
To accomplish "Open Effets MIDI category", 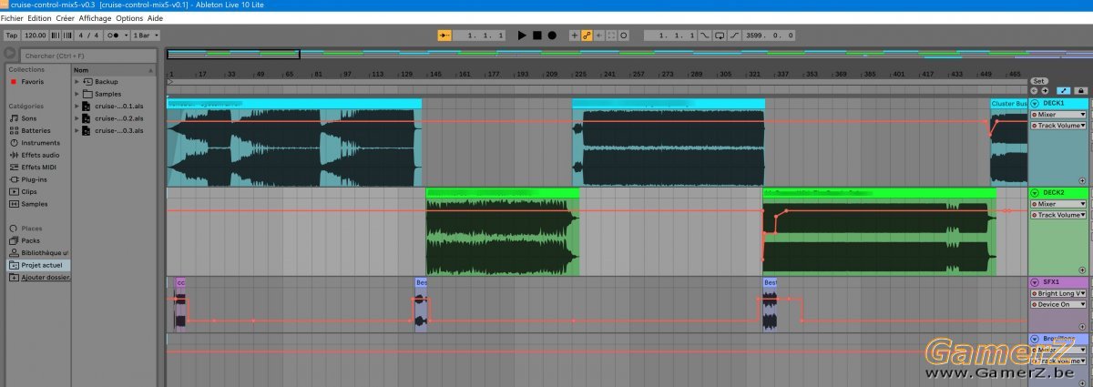I will 40,168.
